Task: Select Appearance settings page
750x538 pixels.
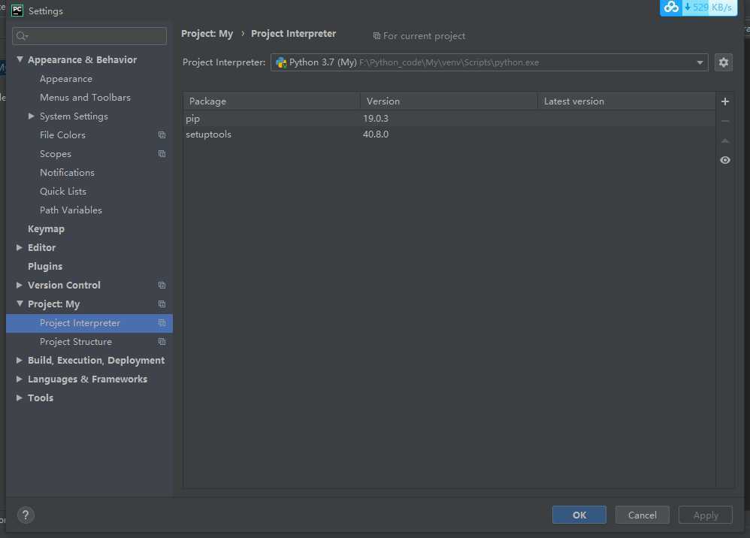Action: [x=66, y=79]
